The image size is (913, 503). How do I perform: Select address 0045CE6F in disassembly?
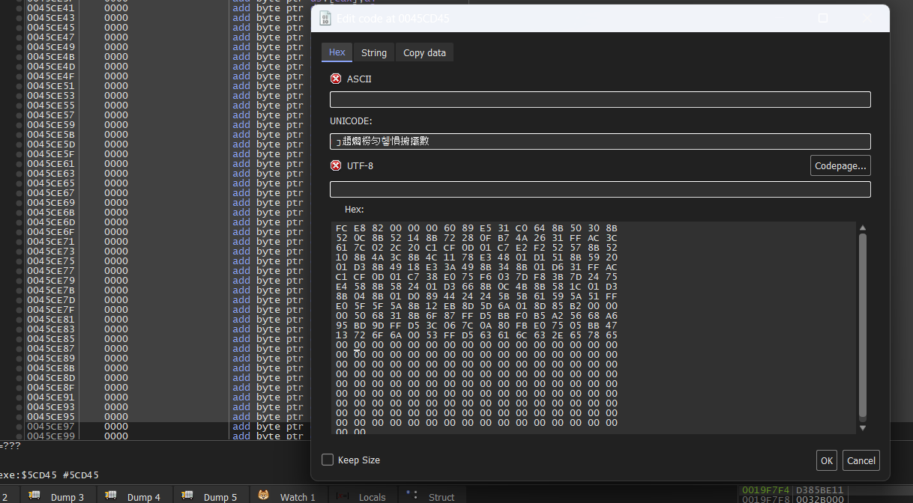click(50, 231)
